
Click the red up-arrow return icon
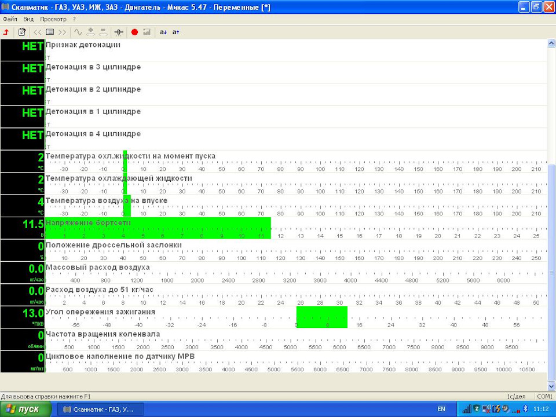tap(6, 32)
